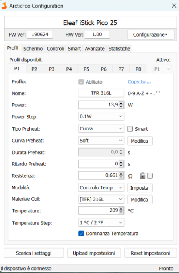Select profile tab P1
The height and width of the screenshot is (273, 179).
point(17,69)
